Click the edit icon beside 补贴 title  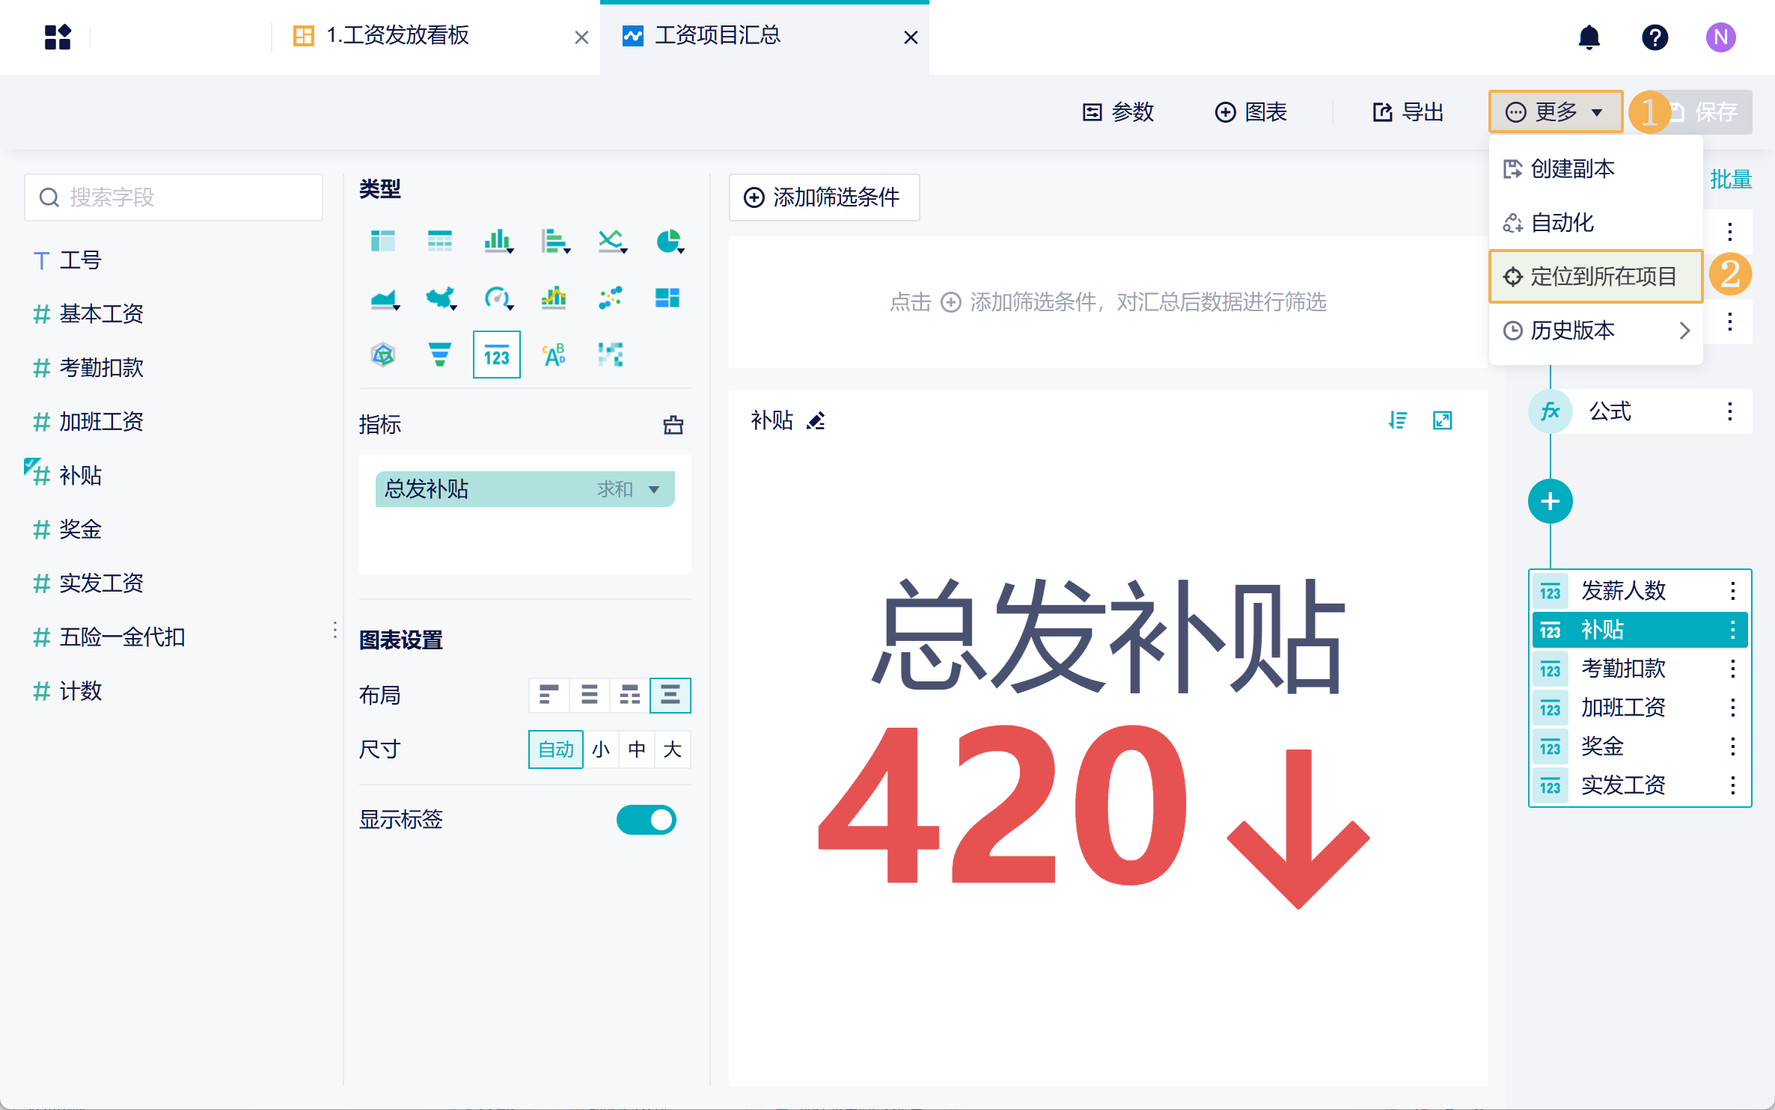pyautogui.click(x=816, y=421)
